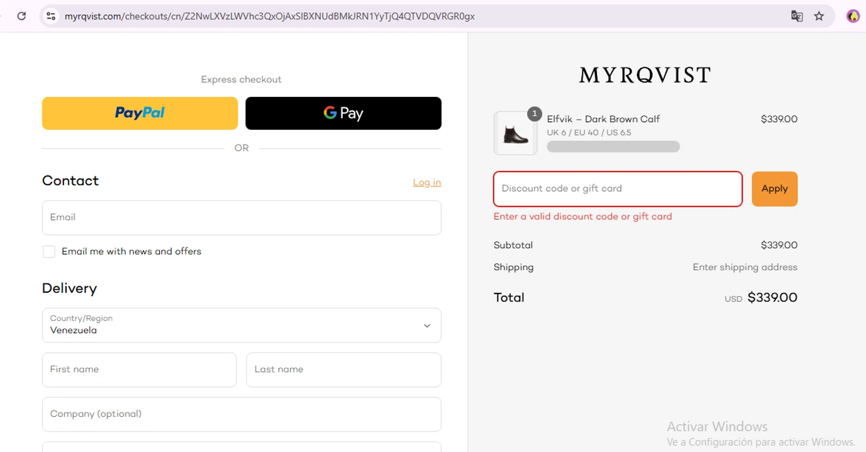This screenshot has width=866, height=452.
Task: Click Enter shipping address text
Action: [745, 267]
